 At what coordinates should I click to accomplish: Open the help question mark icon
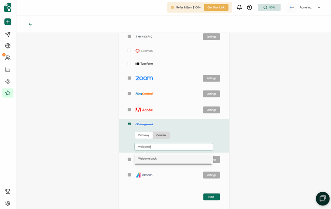249,7
